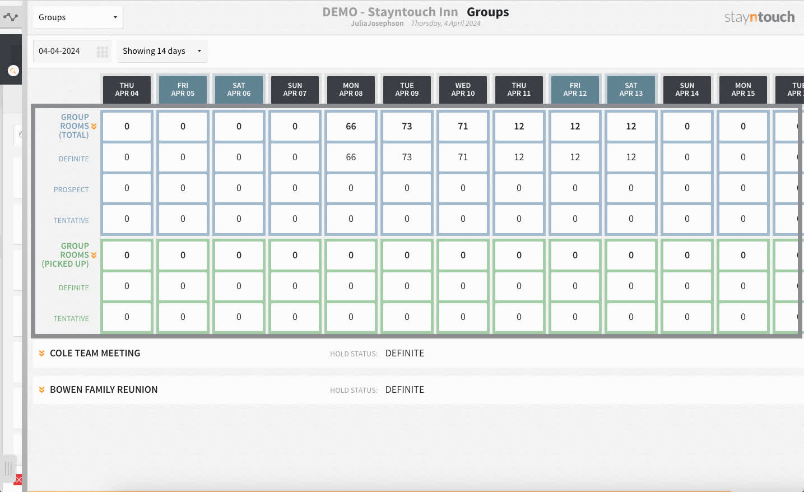This screenshot has height=492, width=804.
Task: Click the DEMO - Stayntouch Inn hotel name
Action: 390,12
